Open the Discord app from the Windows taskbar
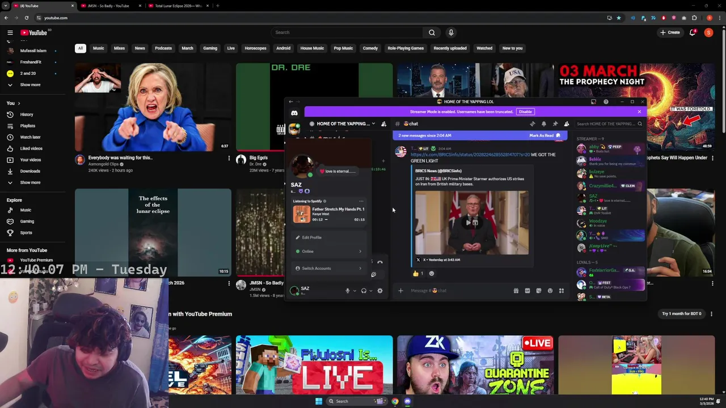Viewport: 726px width, 408px height. tap(407, 401)
